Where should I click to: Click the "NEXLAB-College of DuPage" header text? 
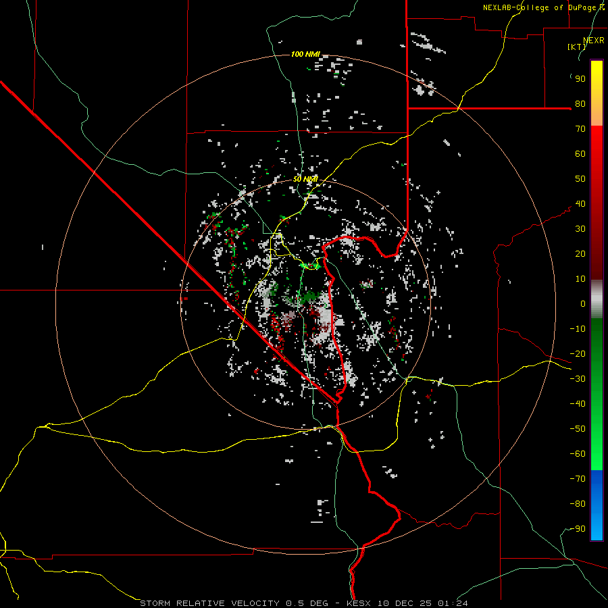540,7
